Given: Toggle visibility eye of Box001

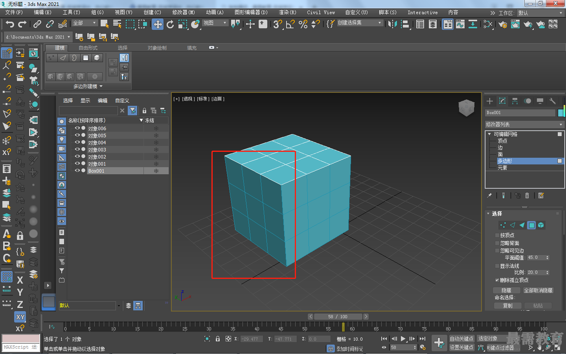Looking at the screenshot, I should 77,171.
